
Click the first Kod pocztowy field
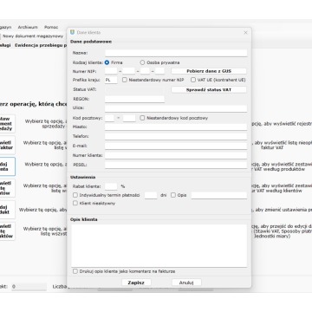pyautogui.click(x=110, y=118)
